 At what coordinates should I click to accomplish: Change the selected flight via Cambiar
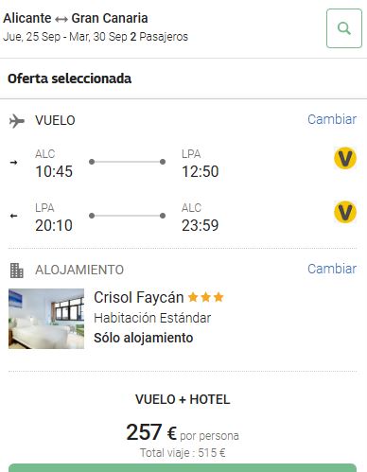pyautogui.click(x=332, y=119)
